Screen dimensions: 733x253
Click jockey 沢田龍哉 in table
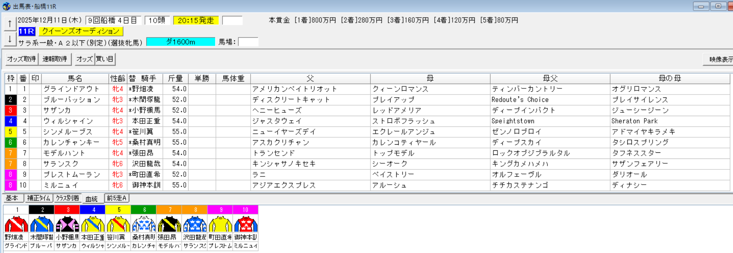146,164
